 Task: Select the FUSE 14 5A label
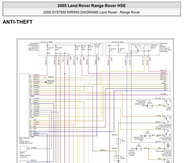(113, 50)
